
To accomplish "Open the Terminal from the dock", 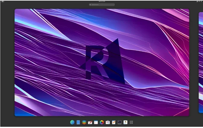I will tap(119, 122).
